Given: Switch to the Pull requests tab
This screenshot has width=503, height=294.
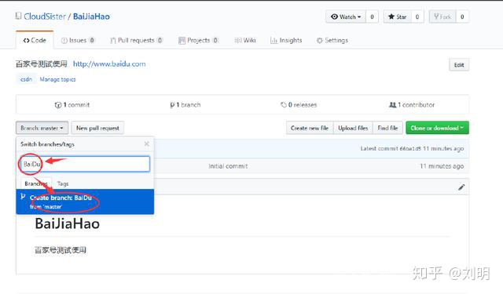Looking at the screenshot, I should coord(136,40).
